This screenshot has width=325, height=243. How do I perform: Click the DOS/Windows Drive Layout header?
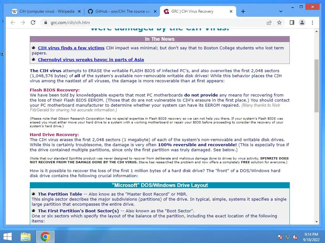160,185
